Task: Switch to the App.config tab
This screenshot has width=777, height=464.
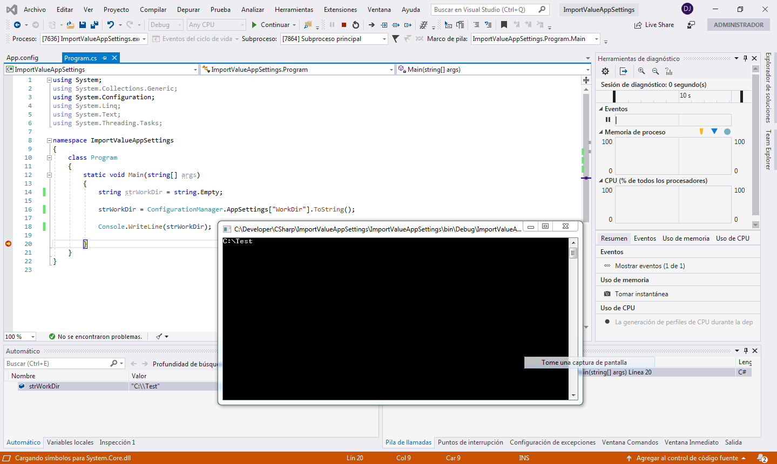Action: [x=22, y=58]
